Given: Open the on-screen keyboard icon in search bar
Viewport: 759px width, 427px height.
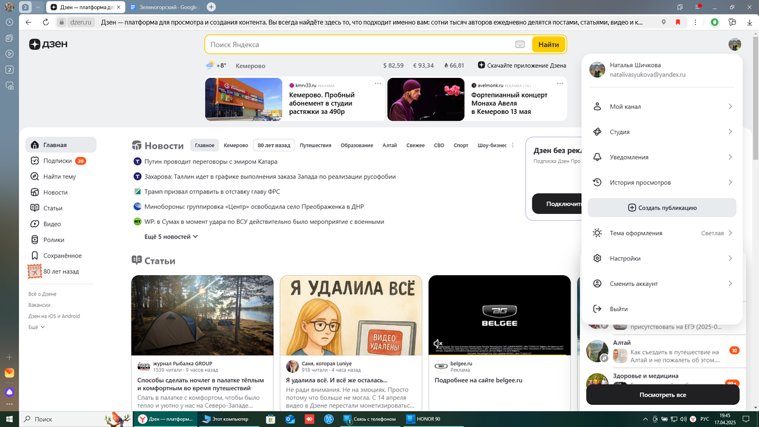Looking at the screenshot, I should 520,44.
